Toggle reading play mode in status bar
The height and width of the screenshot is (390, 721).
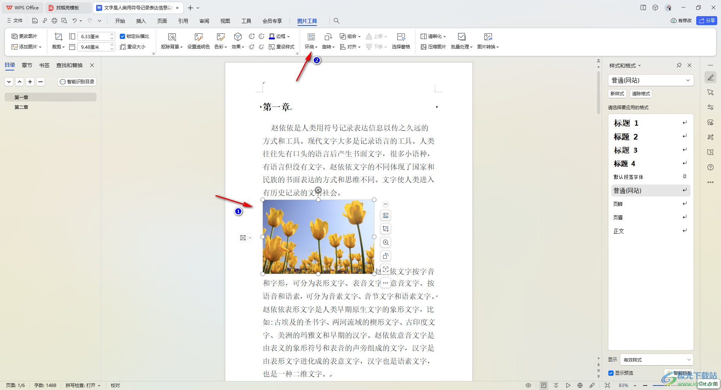(x=568, y=385)
